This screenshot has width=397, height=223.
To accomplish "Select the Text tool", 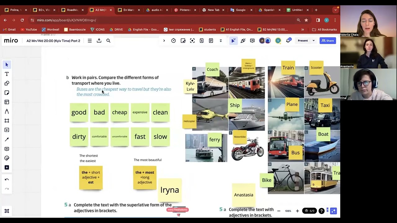I will [7, 74].
